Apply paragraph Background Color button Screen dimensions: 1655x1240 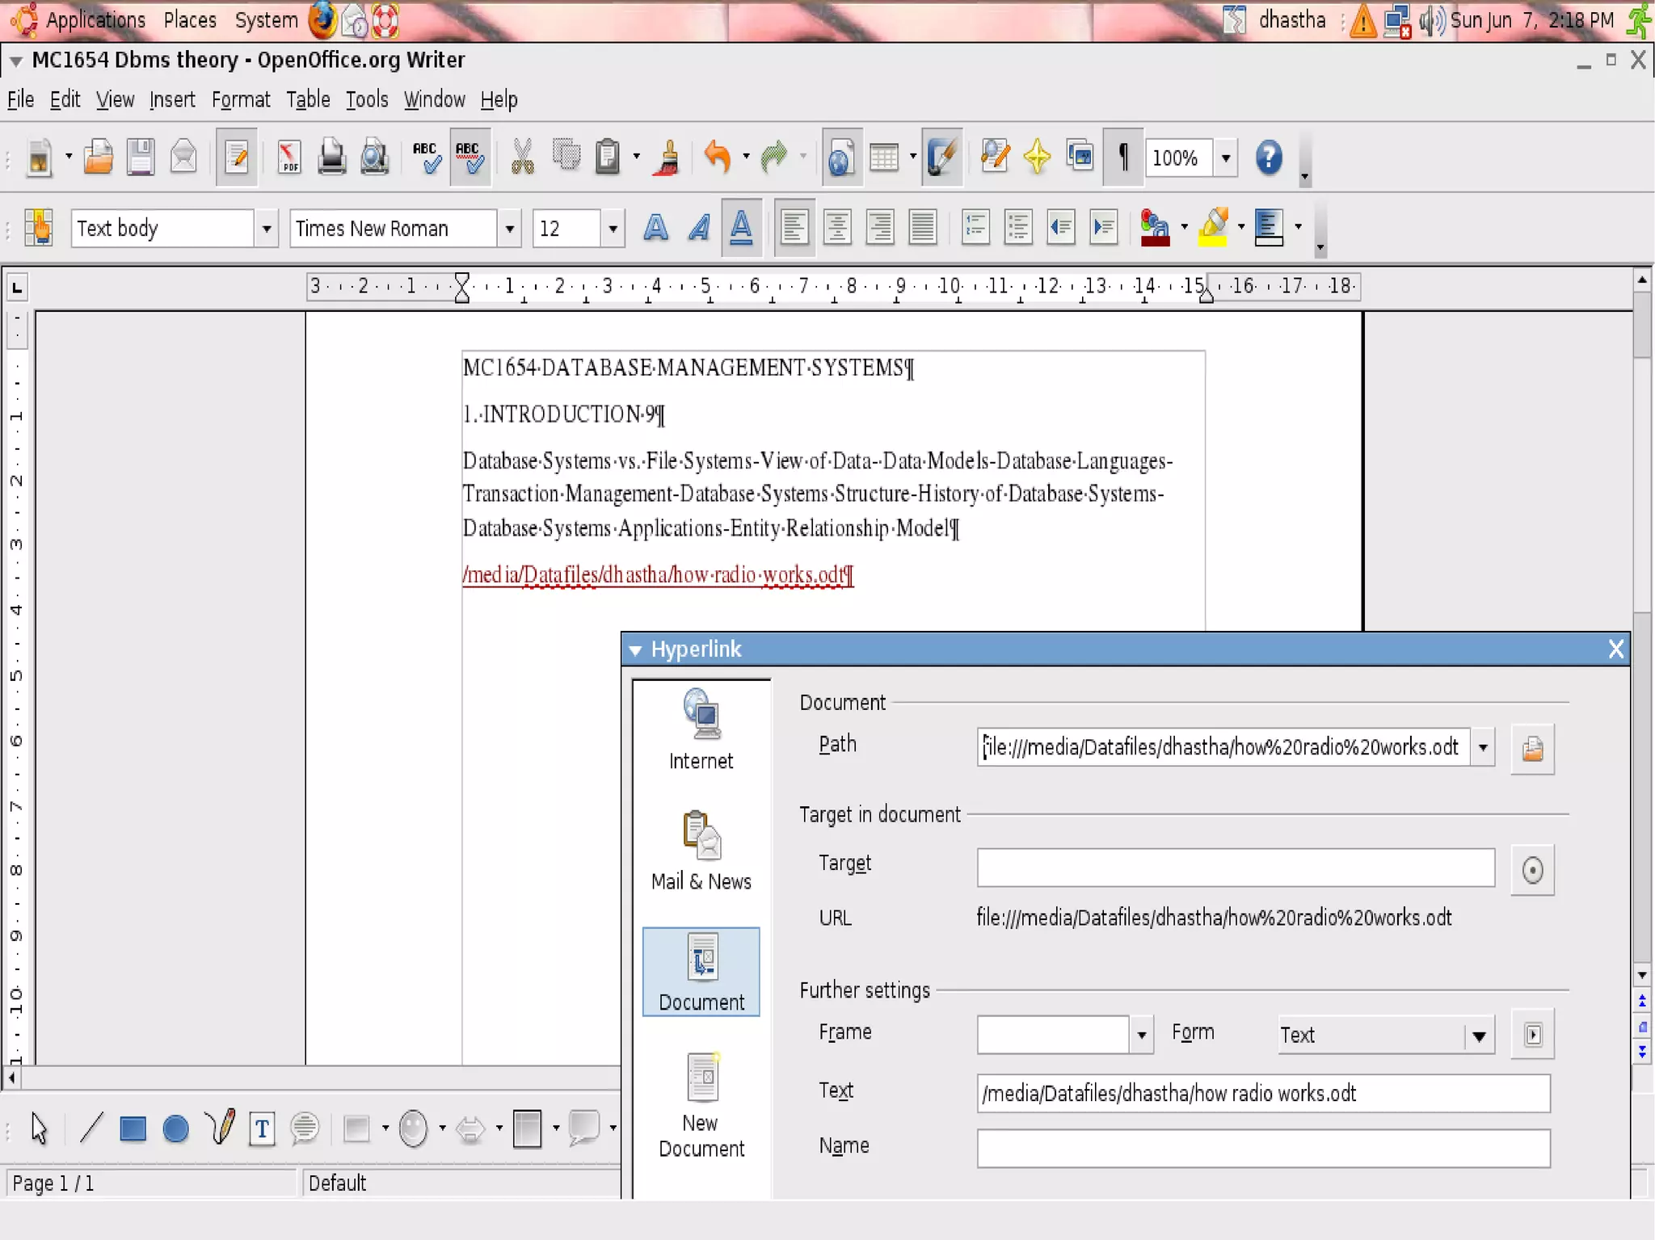1269,228
